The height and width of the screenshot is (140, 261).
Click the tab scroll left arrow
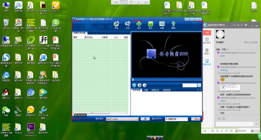(x=198, y=90)
